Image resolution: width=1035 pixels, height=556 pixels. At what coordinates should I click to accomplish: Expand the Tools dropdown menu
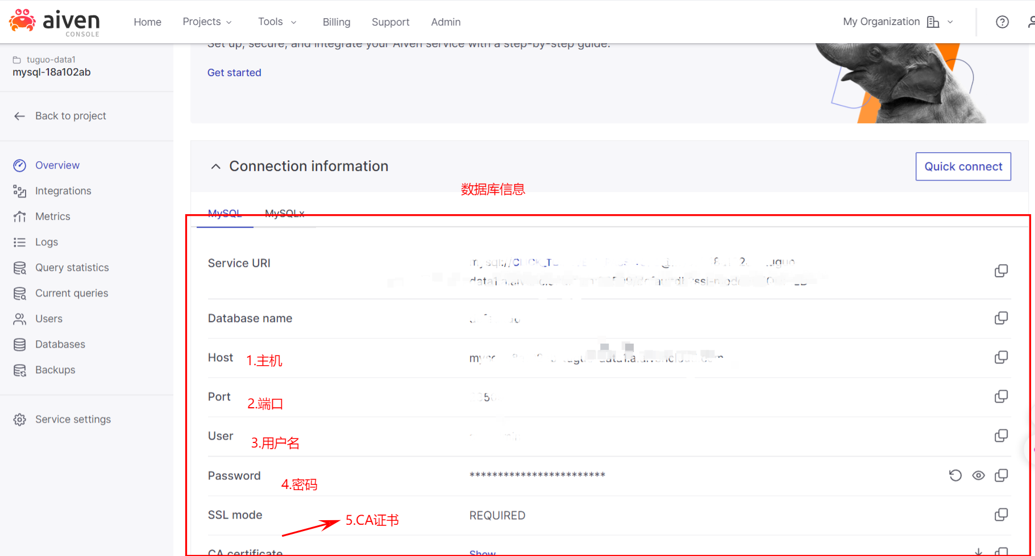click(x=277, y=22)
